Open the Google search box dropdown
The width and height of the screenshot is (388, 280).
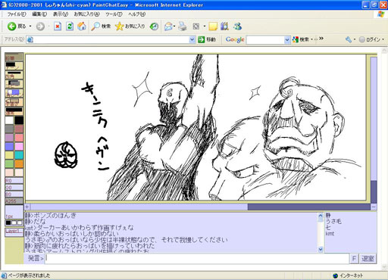(x=287, y=39)
